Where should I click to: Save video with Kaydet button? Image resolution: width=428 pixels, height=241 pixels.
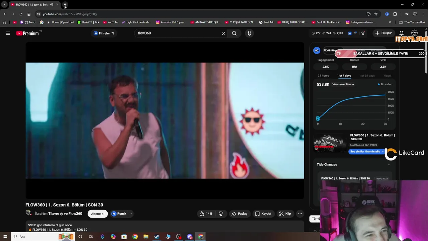pyautogui.click(x=263, y=214)
